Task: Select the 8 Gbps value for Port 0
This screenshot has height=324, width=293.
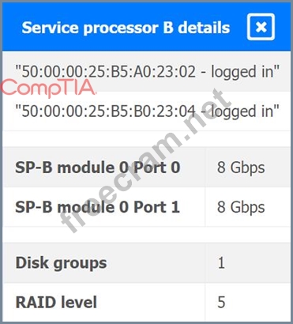Action: pos(241,168)
